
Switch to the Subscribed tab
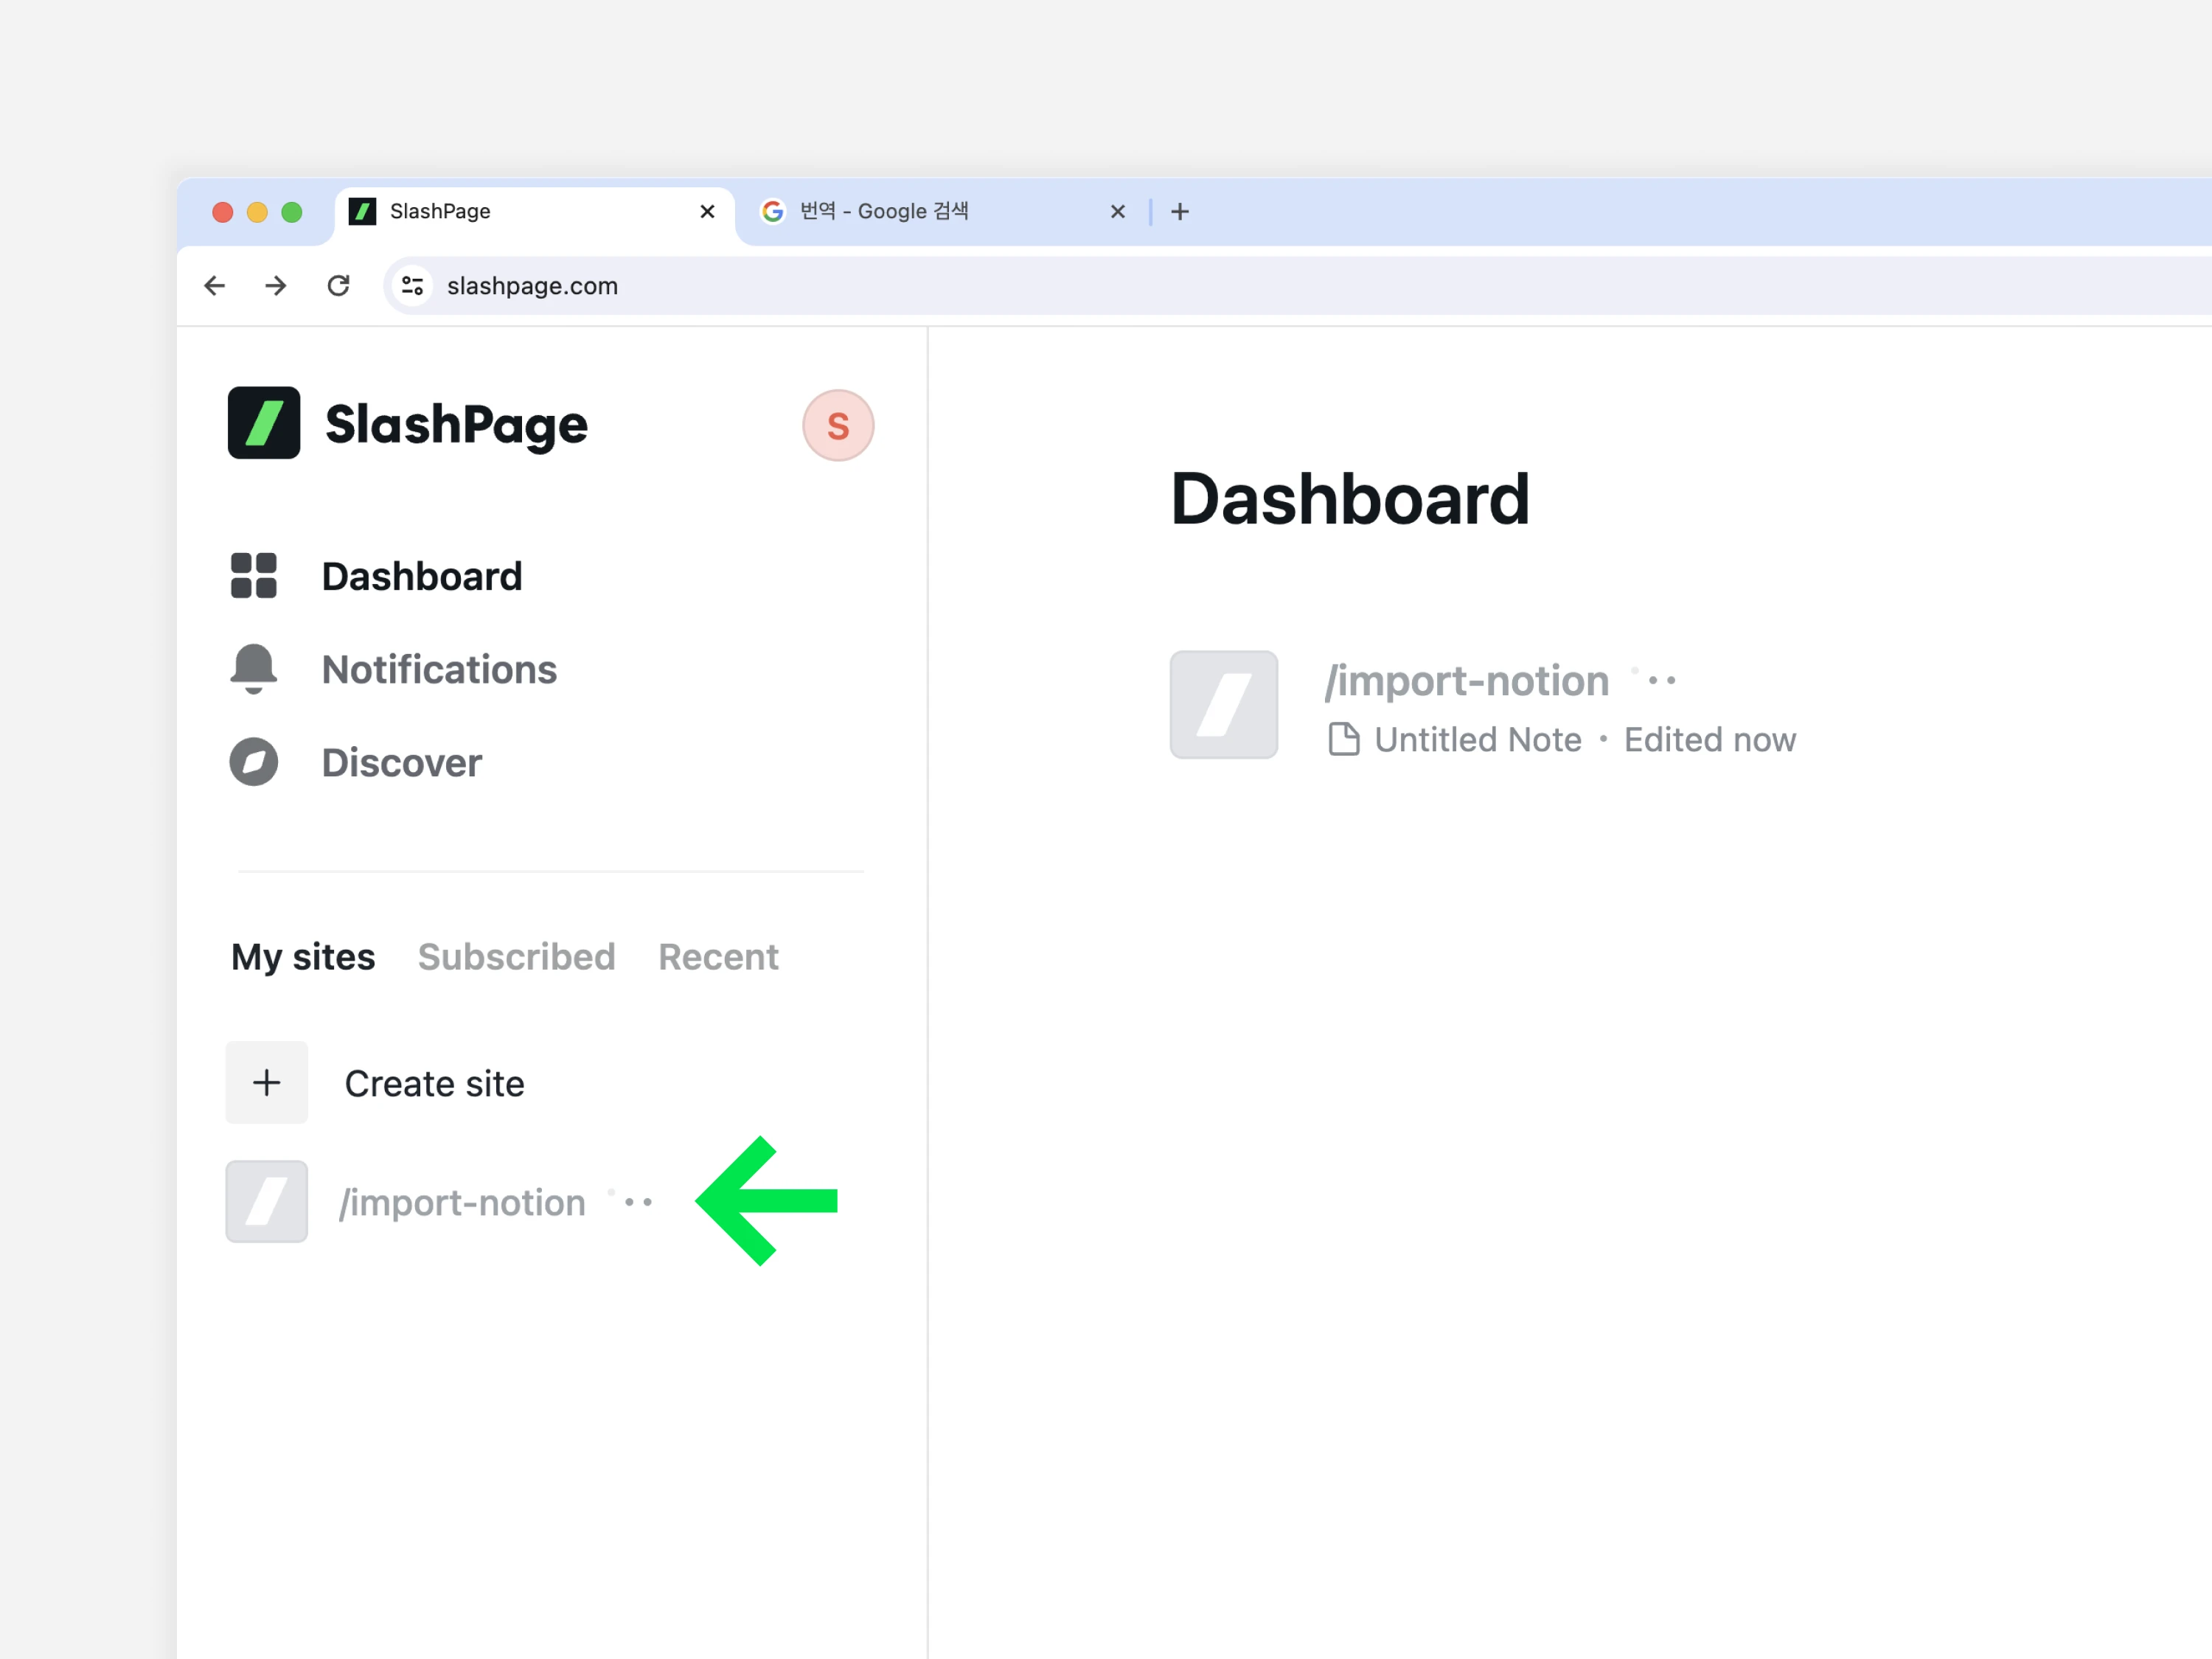[x=516, y=957]
